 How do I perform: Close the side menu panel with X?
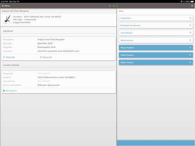(x=192, y=6)
